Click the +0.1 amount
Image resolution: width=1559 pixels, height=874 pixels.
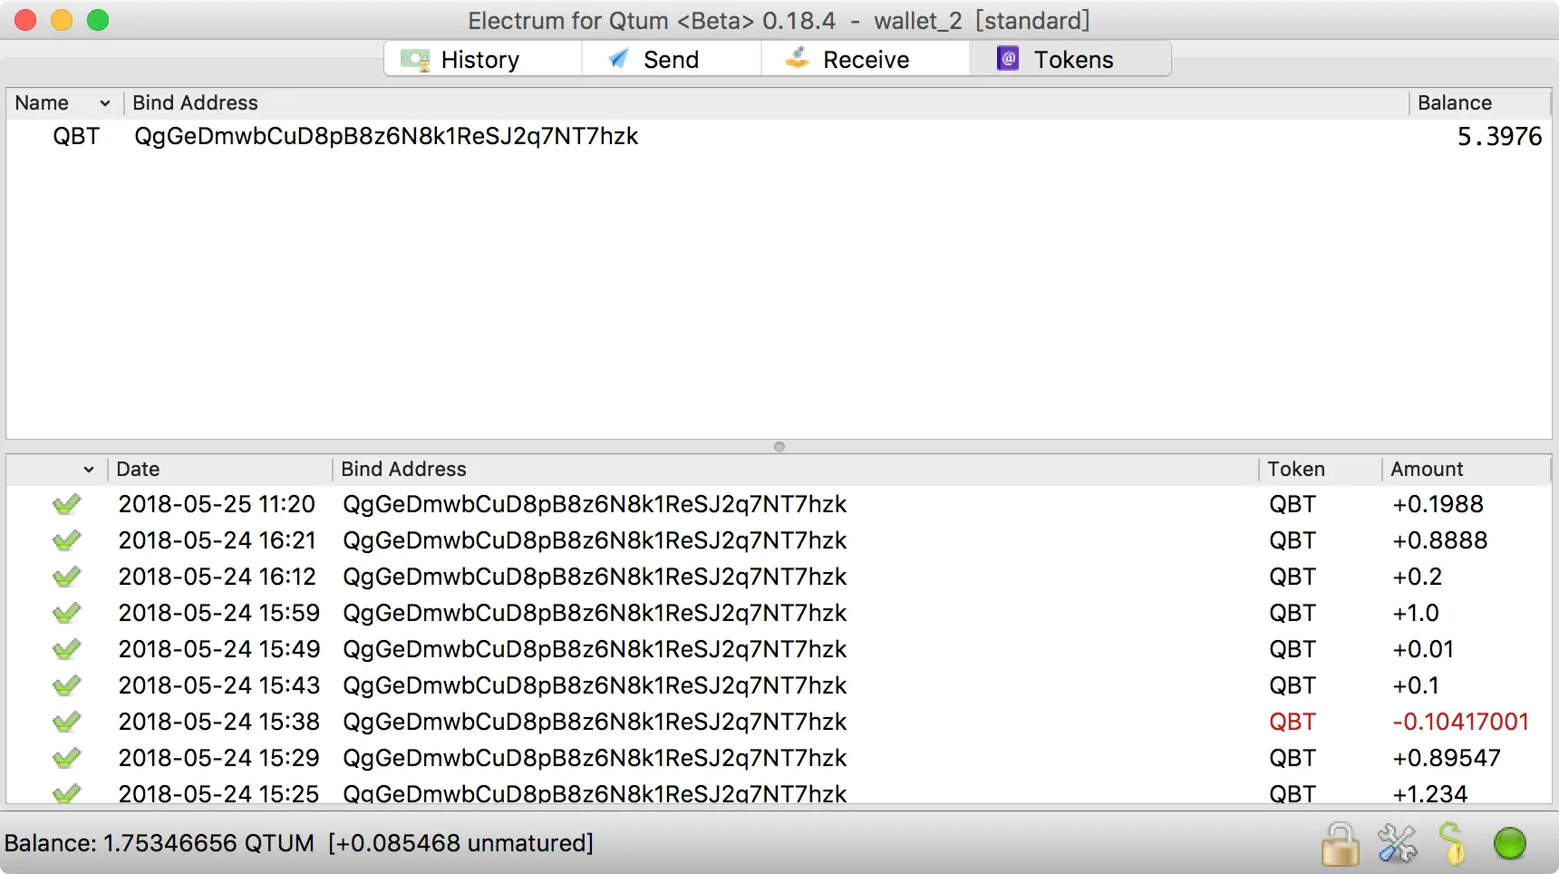point(1415,685)
